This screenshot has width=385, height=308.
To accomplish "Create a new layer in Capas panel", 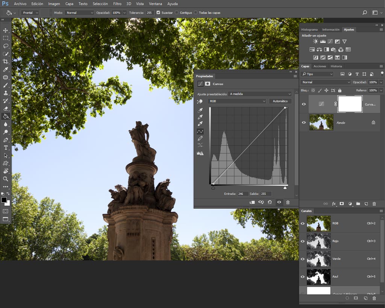I will [366, 203].
